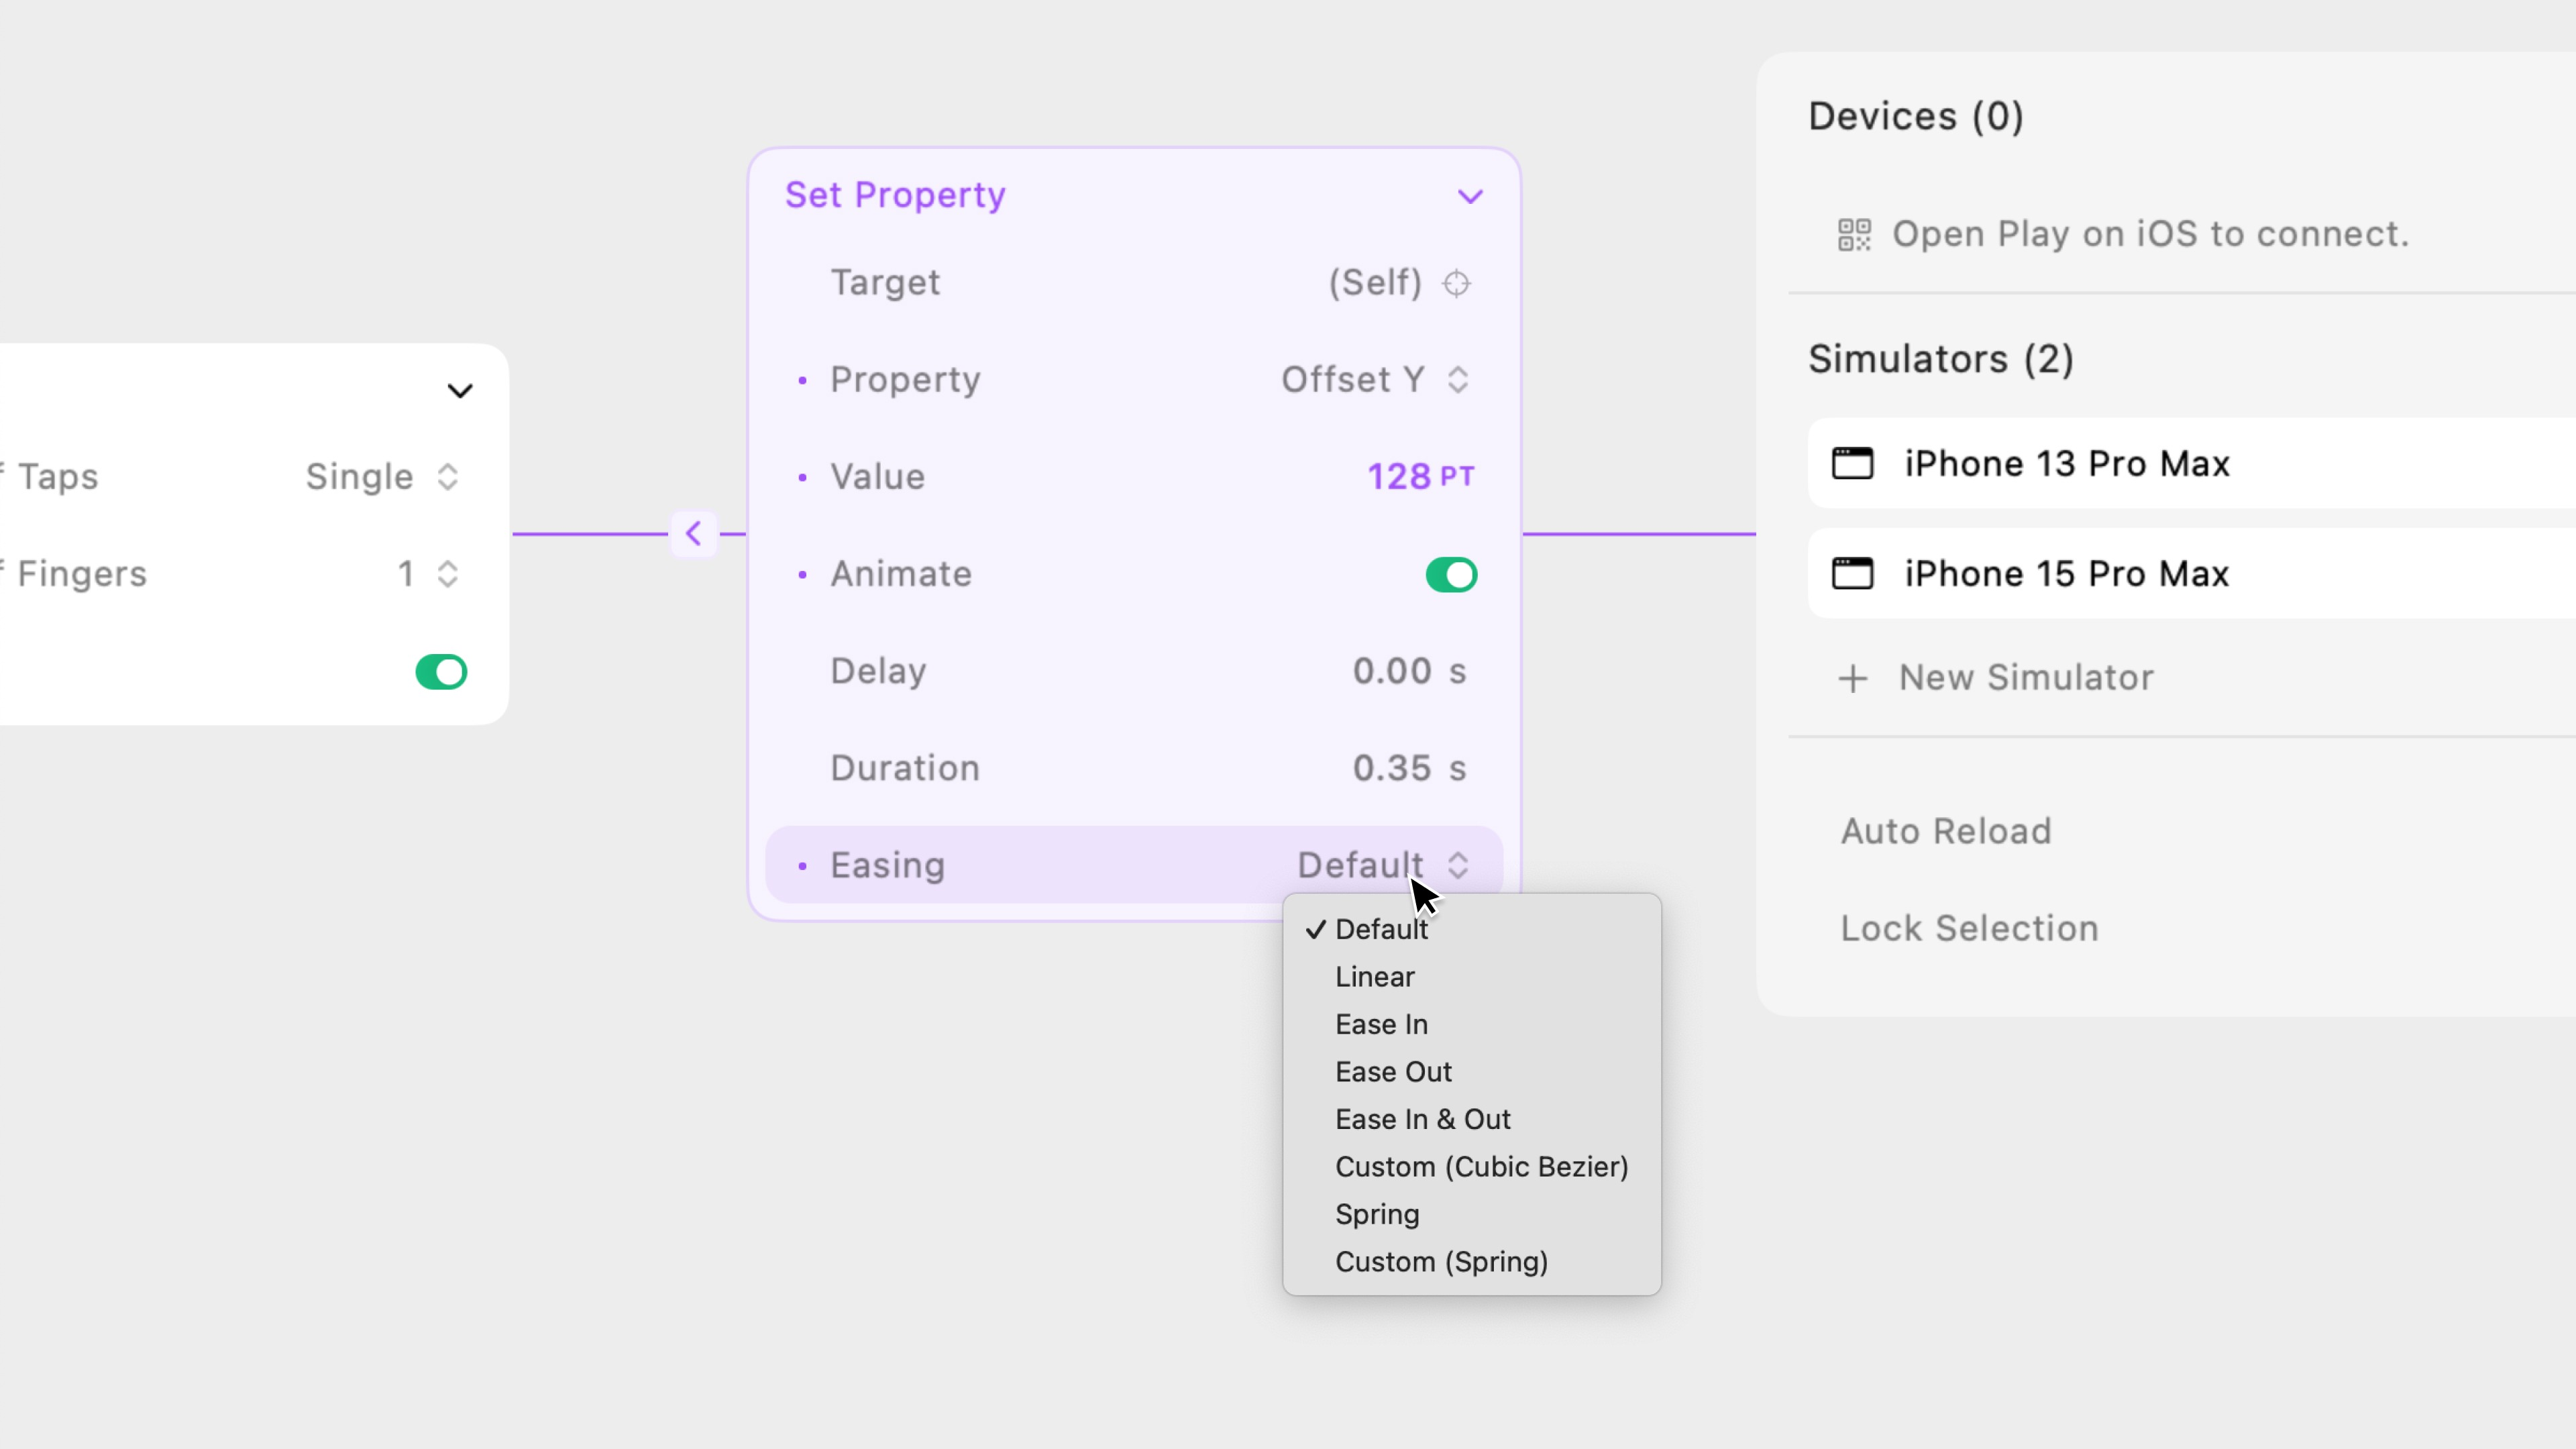Click the plus icon beside New Simulator
Viewport: 2576px width, 1449px height.
click(x=1852, y=678)
